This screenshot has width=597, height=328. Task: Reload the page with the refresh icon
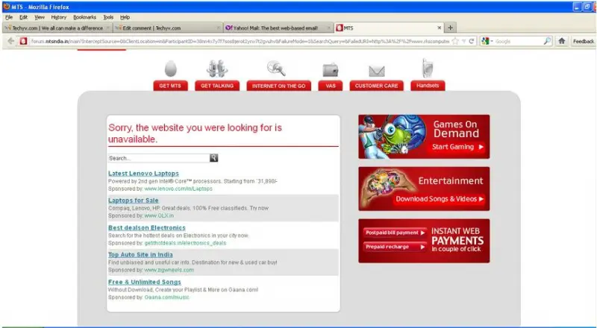[472, 41]
